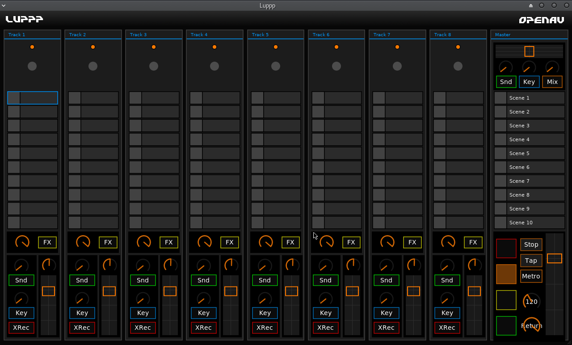Enable Snd on Track 1
This screenshot has height=345, width=572.
click(21, 280)
